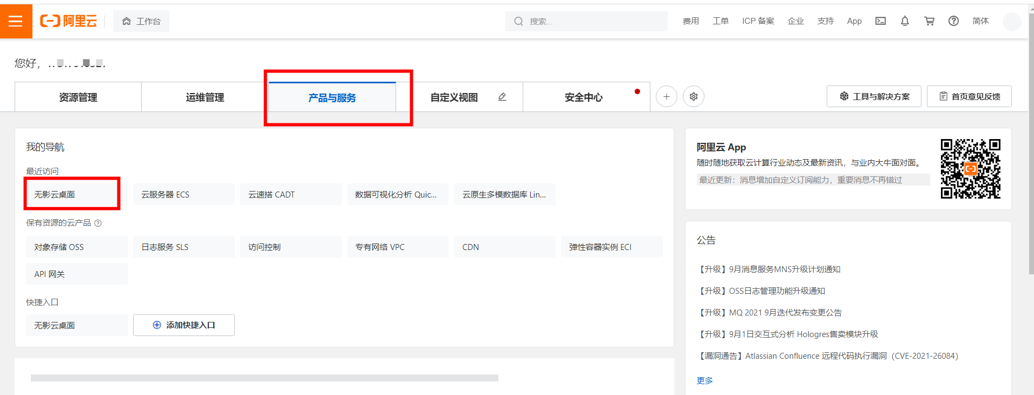1034x395 pixels.
Task: Open the shopping cart icon
Action: click(929, 21)
